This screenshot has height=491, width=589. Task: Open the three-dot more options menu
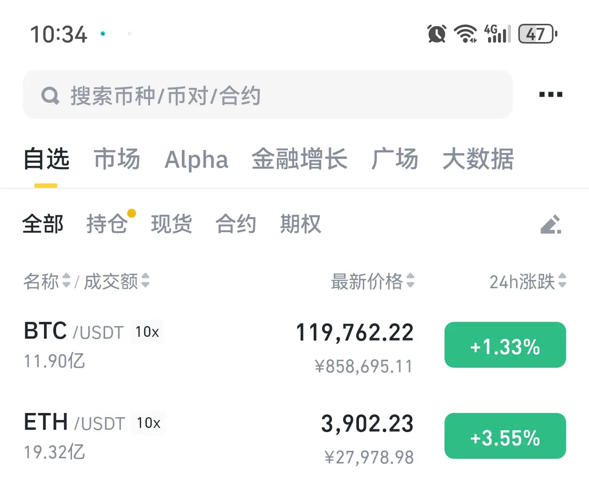pos(551,94)
